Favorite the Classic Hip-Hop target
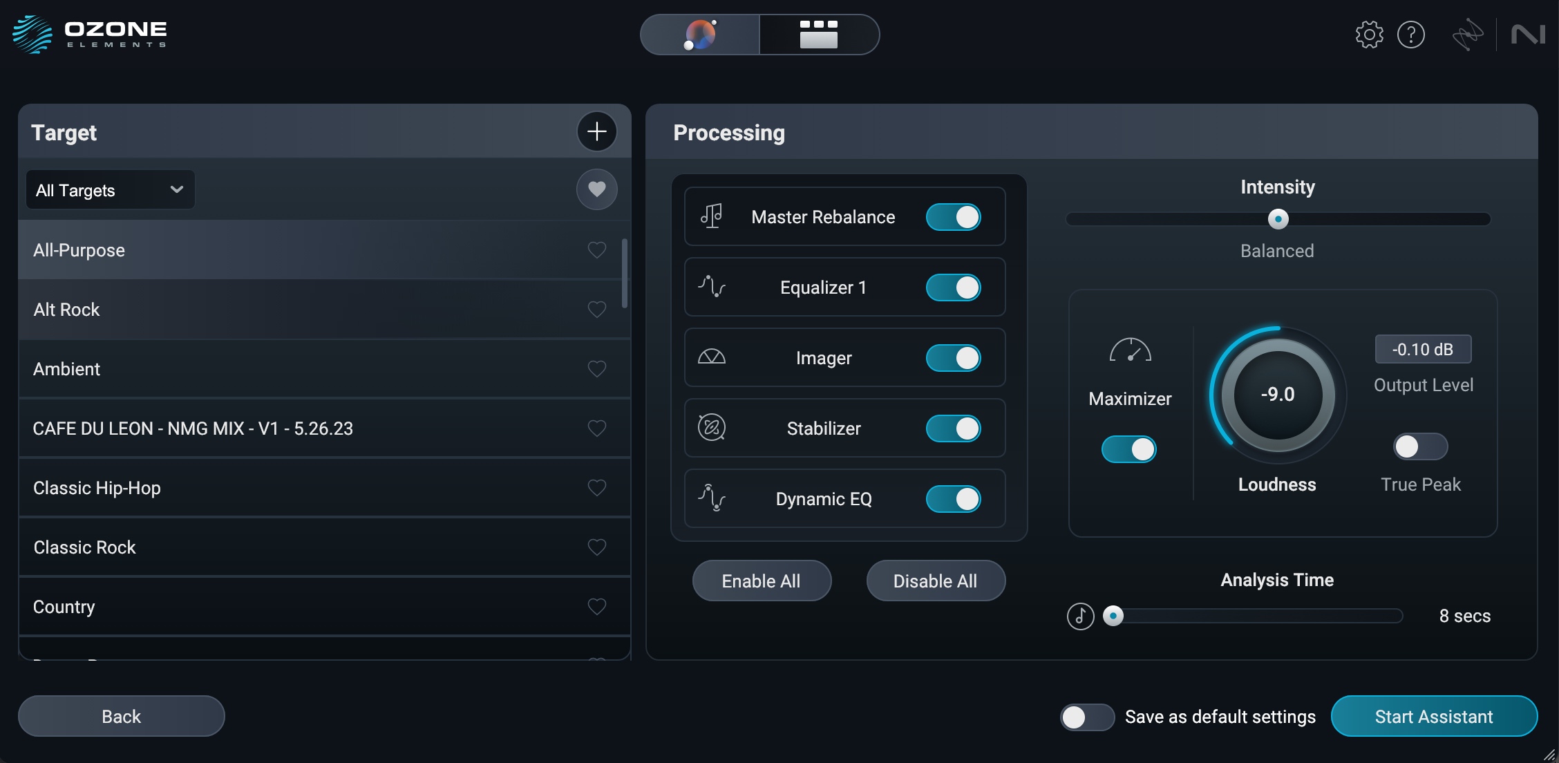This screenshot has width=1559, height=763. click(x=597, y=488)
